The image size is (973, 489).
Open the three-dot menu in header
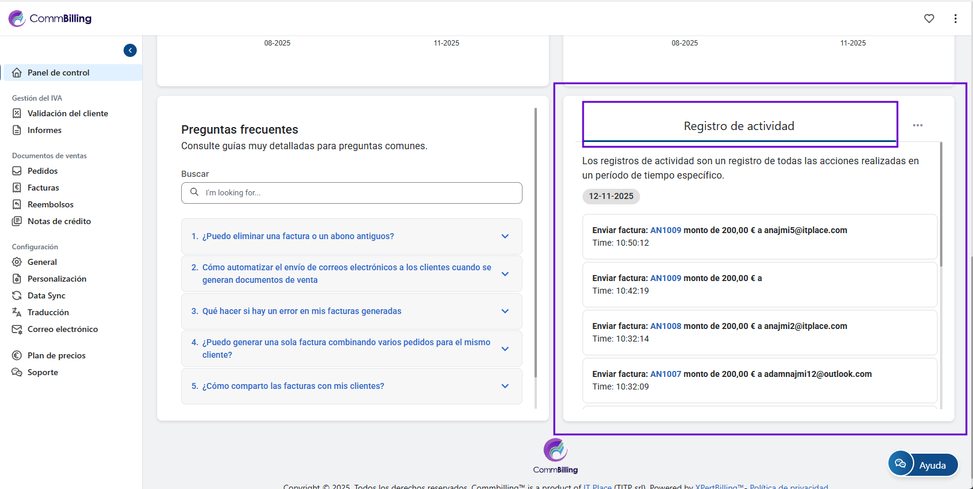955,19
